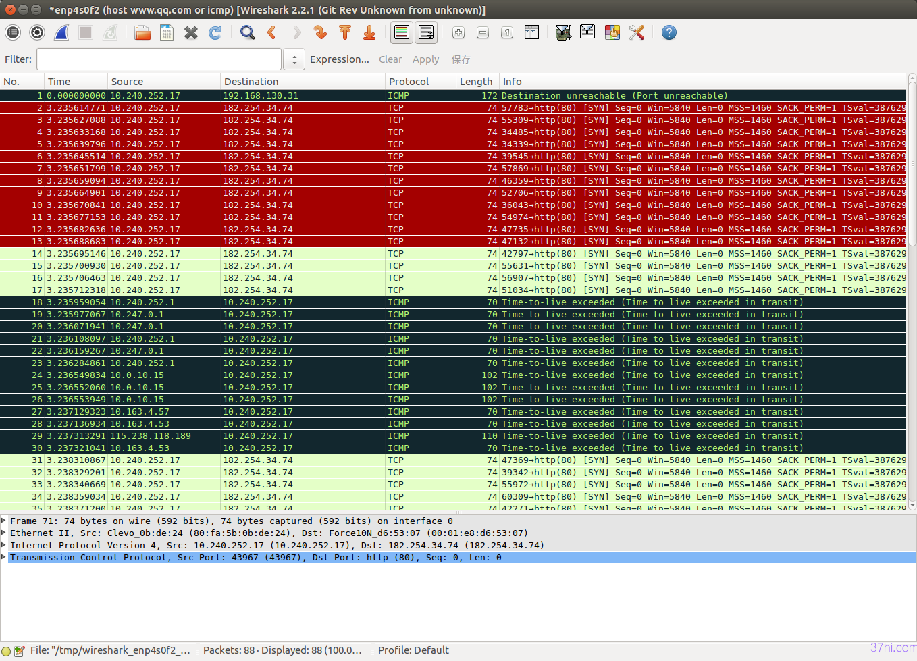Select packet 24 from 10.0.10.15
917x661 pixels.
(453, 375)
